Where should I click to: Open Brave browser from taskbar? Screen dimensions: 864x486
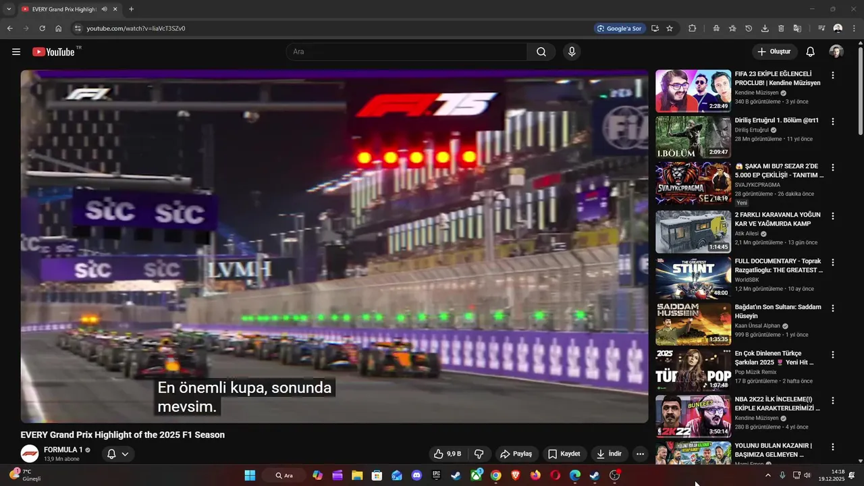click(x=516, y=475)
